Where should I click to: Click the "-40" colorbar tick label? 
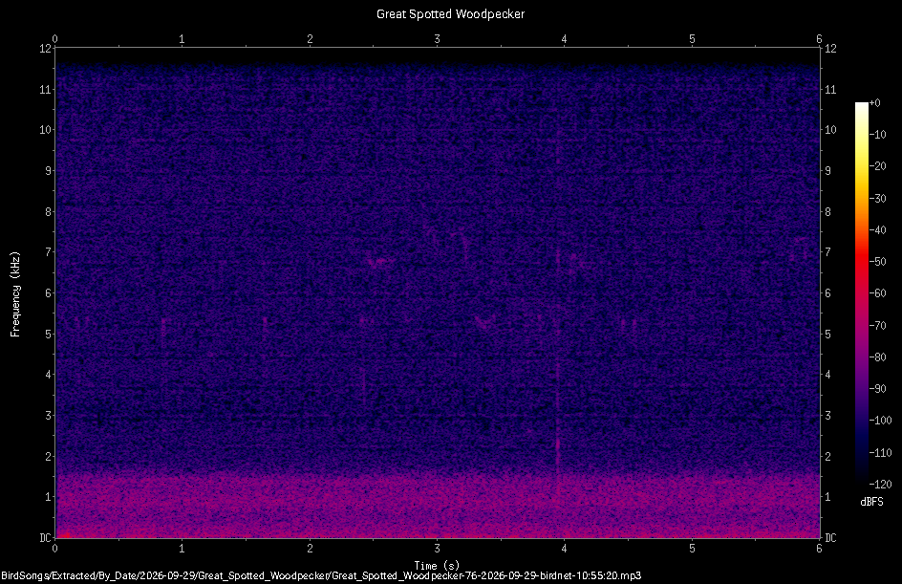(877, 230)
